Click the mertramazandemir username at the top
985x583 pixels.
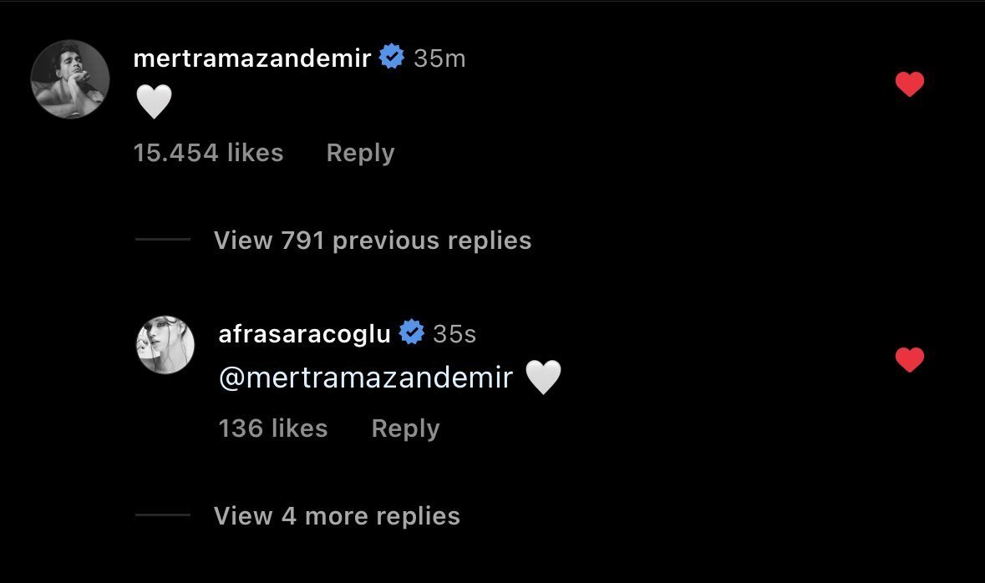tap(251, 58)
